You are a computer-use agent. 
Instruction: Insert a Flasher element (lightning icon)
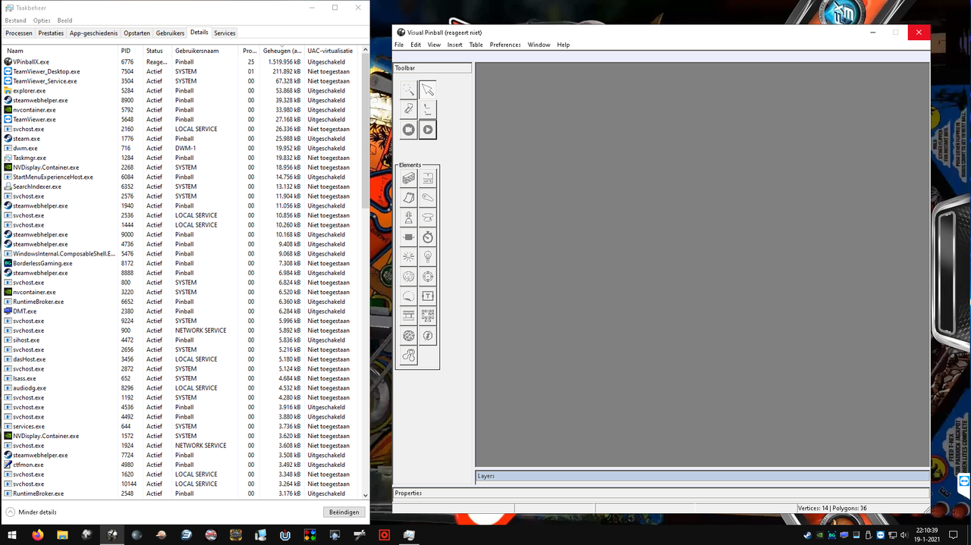pyautogui.click(x=428, y=336)
